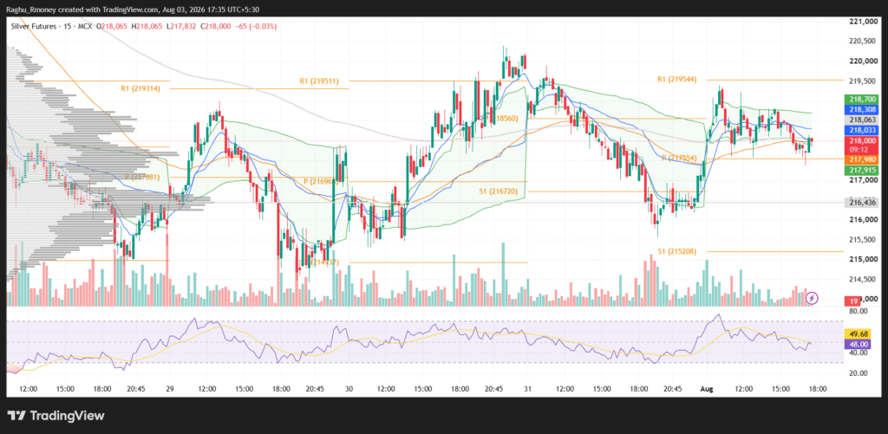Click the green 217,915 price tag
888x434 pixels.
[861, 171]
